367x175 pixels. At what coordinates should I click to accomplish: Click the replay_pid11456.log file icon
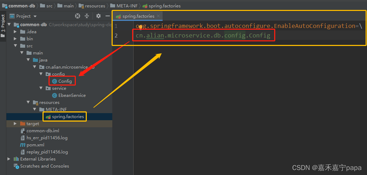[23, 152]
